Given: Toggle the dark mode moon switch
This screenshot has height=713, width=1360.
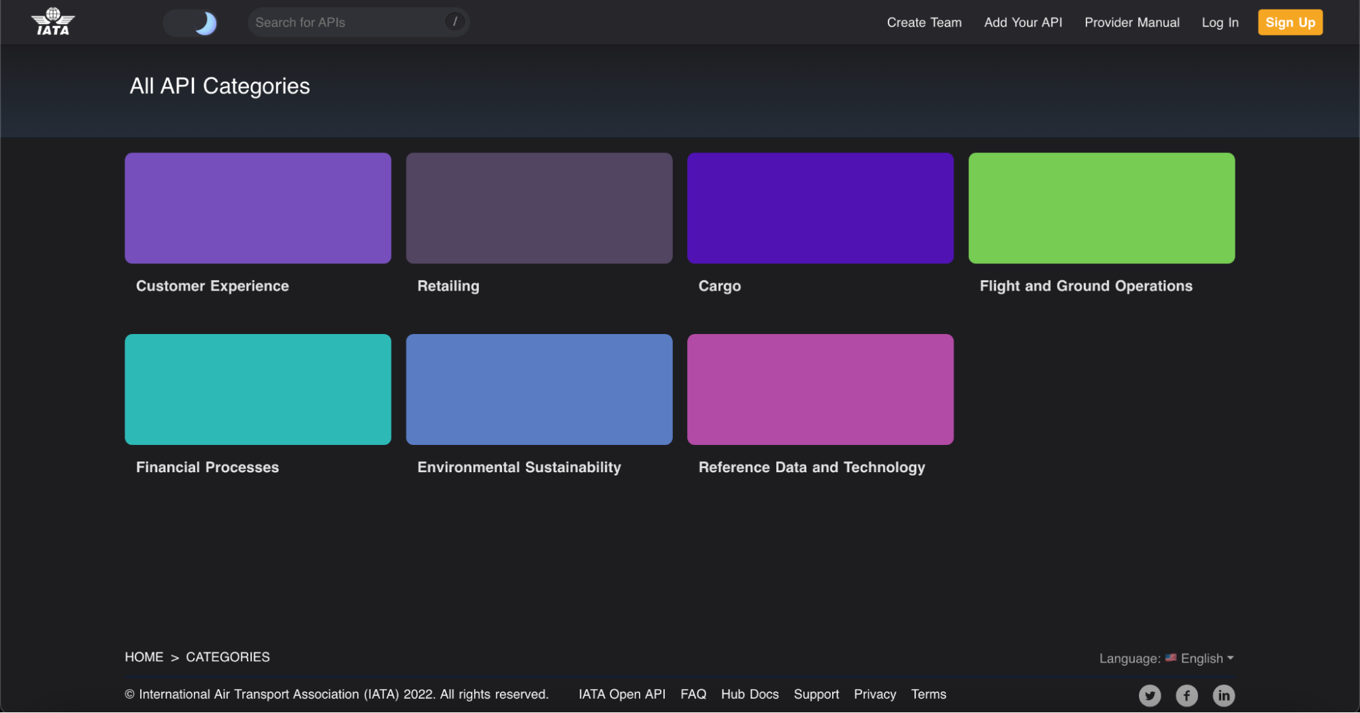Looking at the screenshot, I should click(190, 23).
